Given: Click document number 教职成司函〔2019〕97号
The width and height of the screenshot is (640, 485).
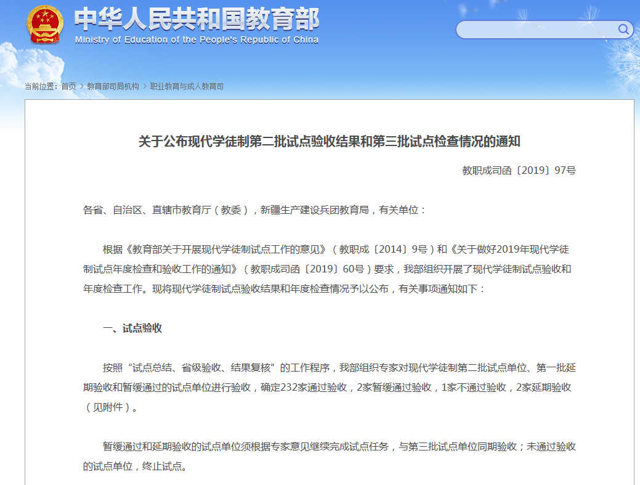Looking at the screenshot, I should pyautogui.click(x=519, y=171).
